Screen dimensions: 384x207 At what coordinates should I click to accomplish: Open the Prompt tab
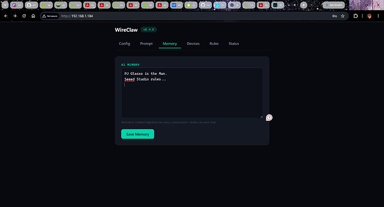click(x=146, y=43)
